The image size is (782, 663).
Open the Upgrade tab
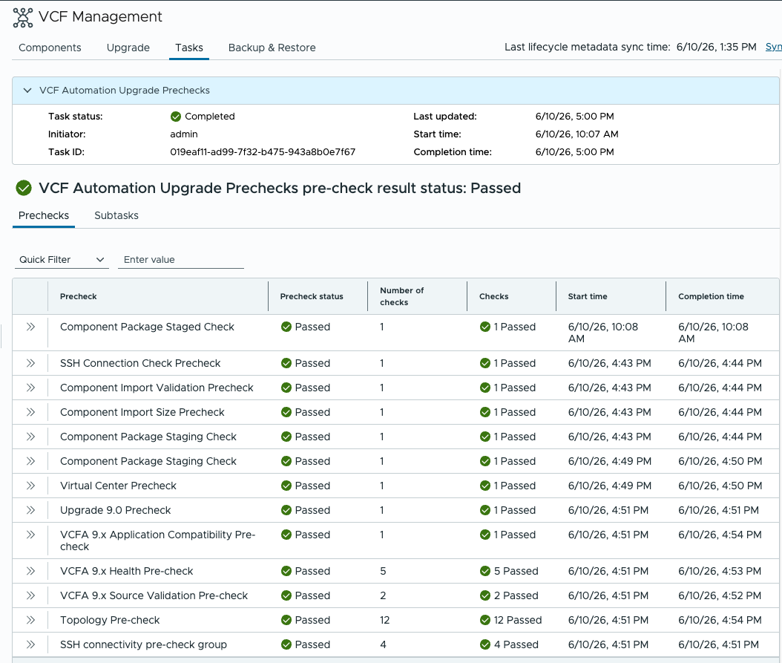tap(128, 48)
